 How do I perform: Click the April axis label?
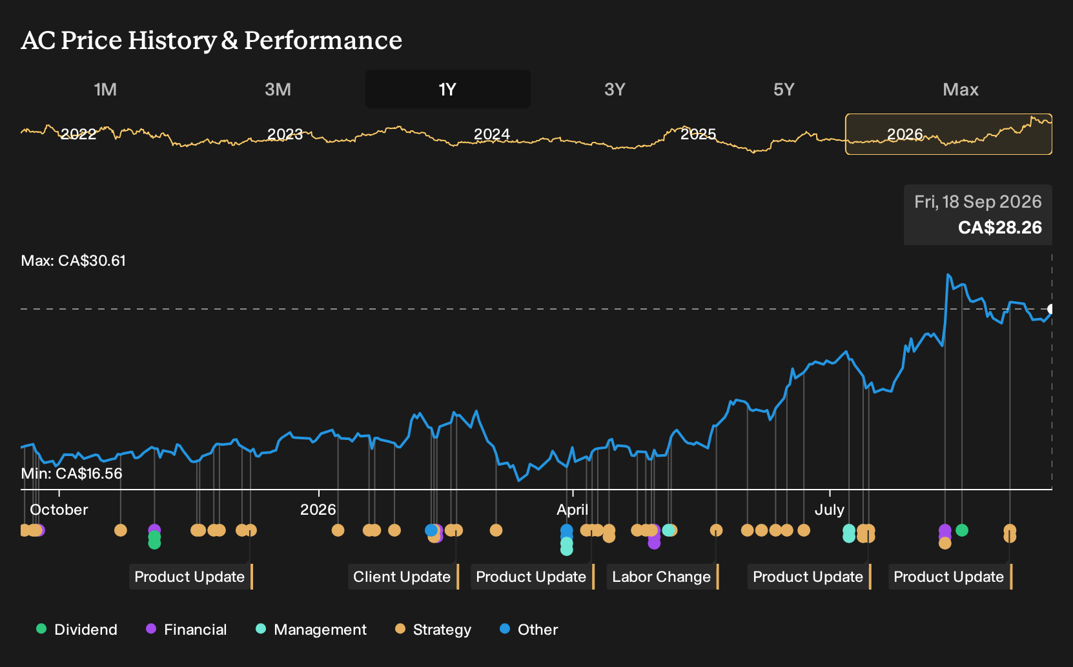(573, 510)
